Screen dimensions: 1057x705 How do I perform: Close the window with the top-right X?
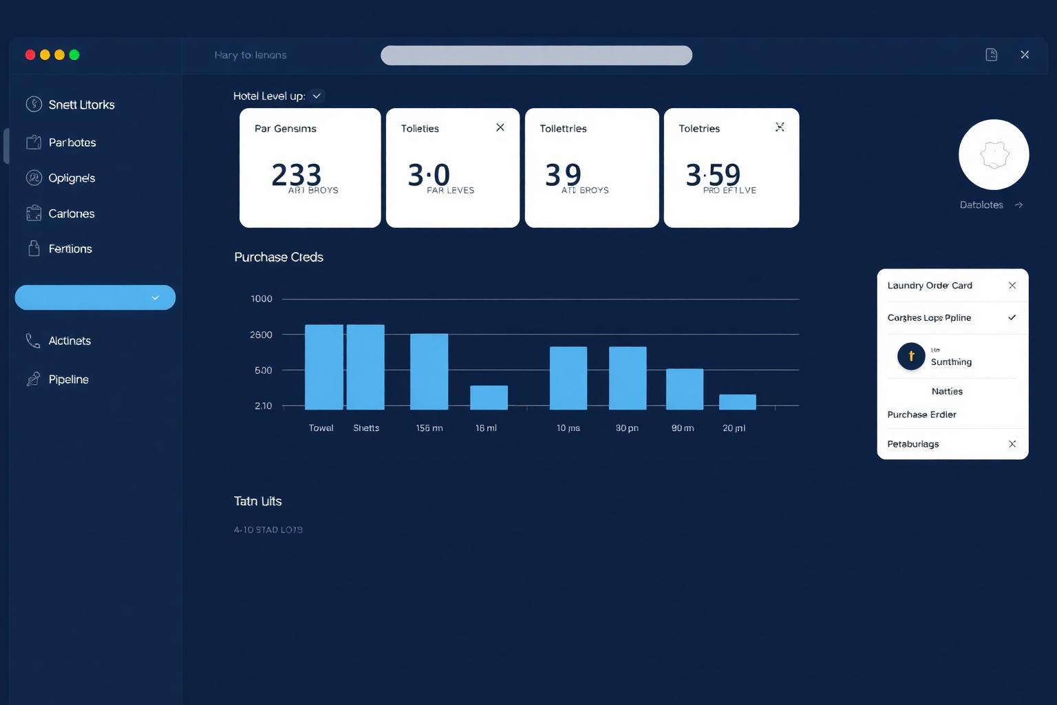click(1025, 54)
